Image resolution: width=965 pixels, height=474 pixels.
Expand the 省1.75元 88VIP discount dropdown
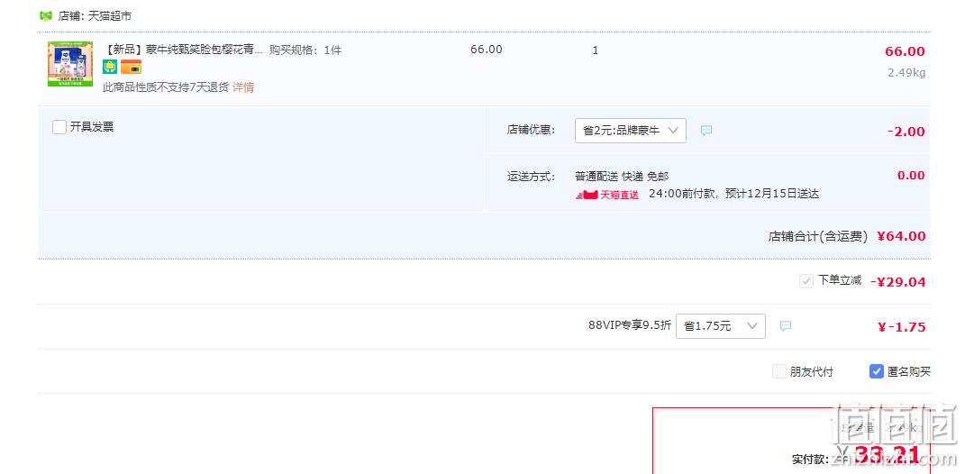click(721, 326)
